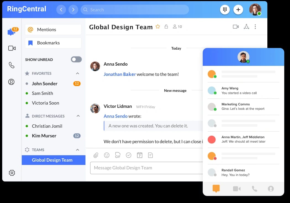Collapse the Direct Messages section
290x203 pixels.
(78, 116)
